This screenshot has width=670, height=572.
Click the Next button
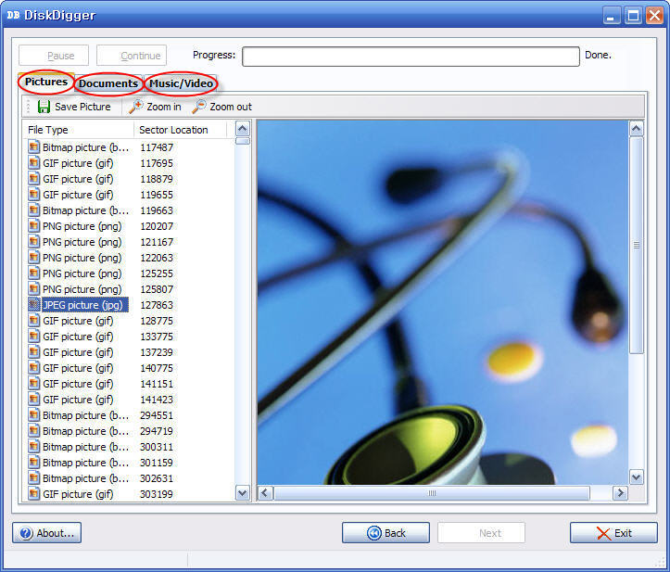click(482, 533)
